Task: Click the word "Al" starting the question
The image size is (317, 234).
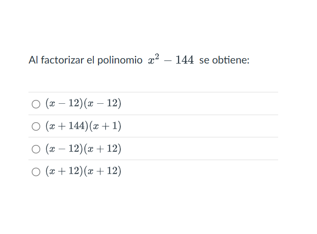Action: tap(33, 60)
